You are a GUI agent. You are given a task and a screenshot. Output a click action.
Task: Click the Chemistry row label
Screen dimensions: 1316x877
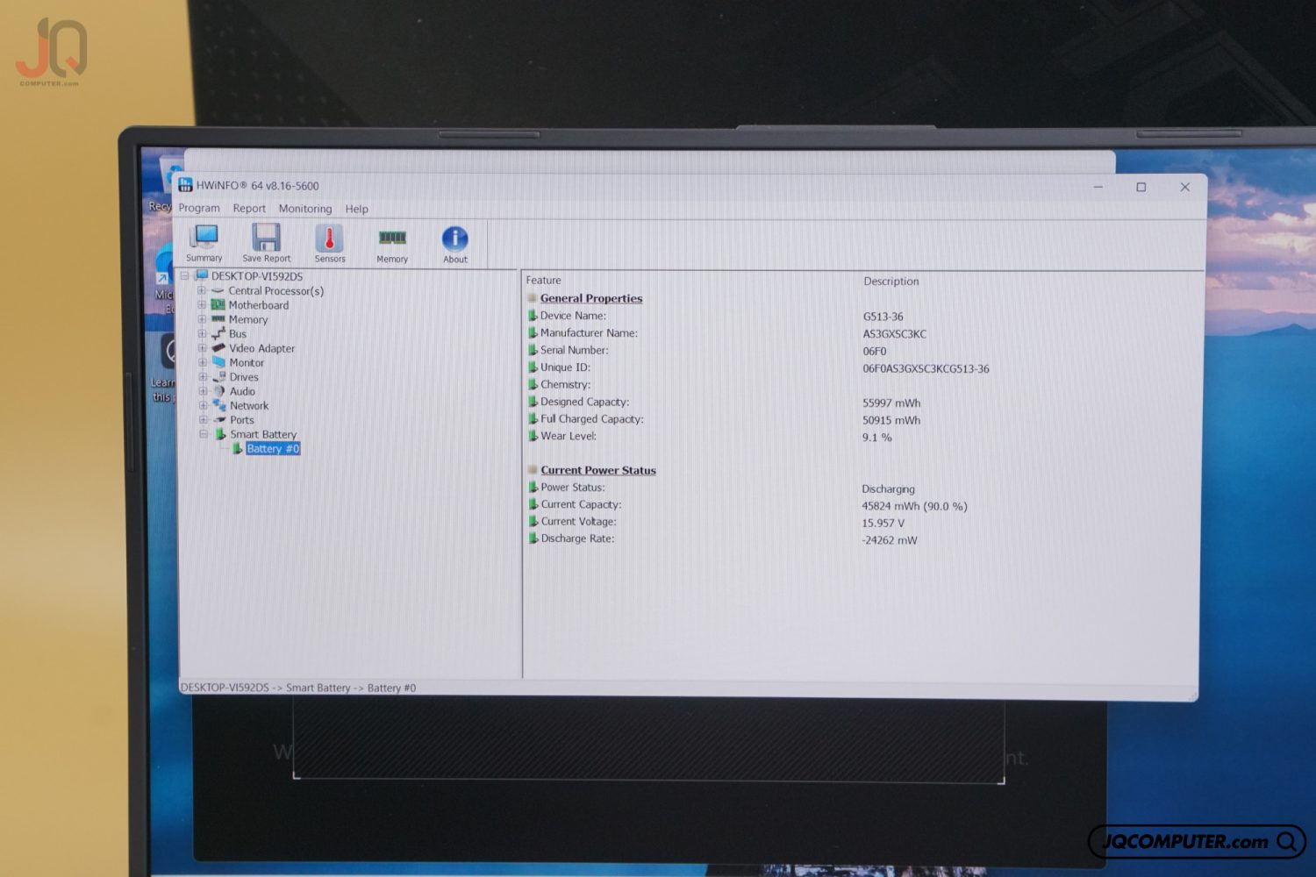(565, 384)
